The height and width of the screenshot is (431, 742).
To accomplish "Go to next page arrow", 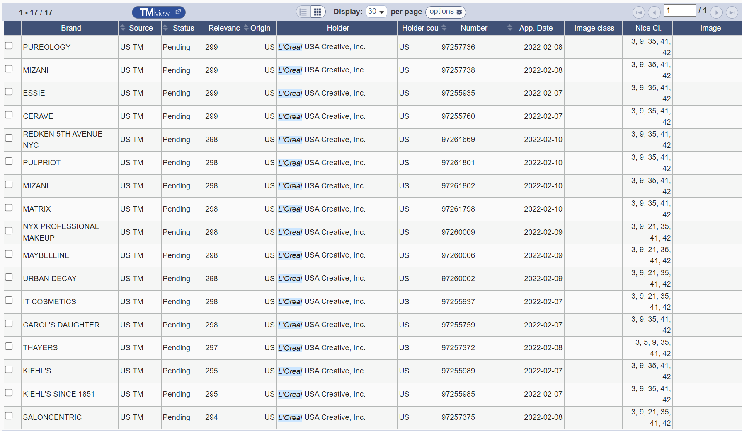I will click(x=716, y=12).
